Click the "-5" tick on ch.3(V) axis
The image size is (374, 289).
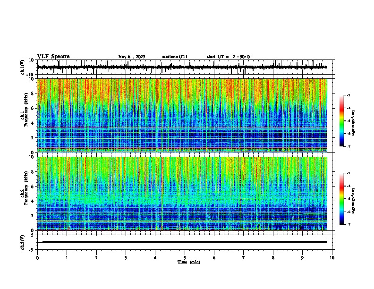tap(32, 250)
